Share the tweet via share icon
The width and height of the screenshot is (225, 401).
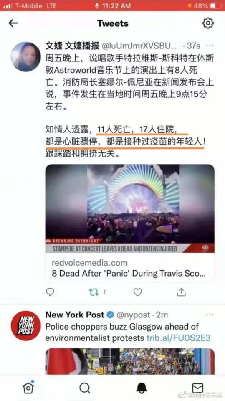click(181, 292)
